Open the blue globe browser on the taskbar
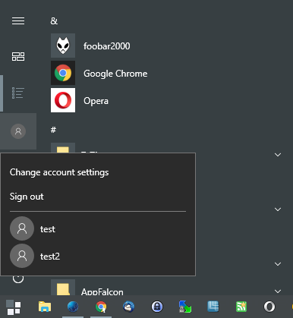The width and height of the screenshot is (293, 318). [x=73, y=307]
